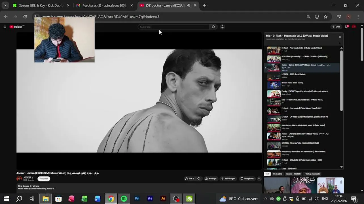
Task: Play 21 Tach - Pharmacie Vol.2 playlist item
Action: [302, 50]
